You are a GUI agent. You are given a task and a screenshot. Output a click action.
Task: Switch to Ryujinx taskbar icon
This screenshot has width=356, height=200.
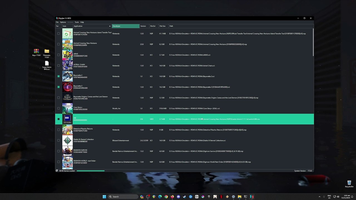252,197
